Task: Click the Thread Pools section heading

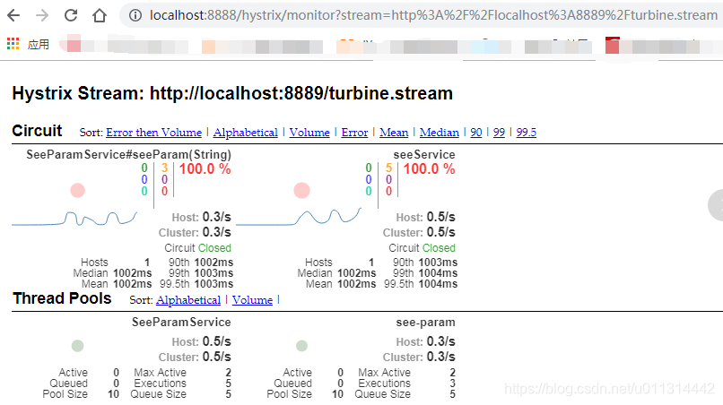Action: [62, 298]
